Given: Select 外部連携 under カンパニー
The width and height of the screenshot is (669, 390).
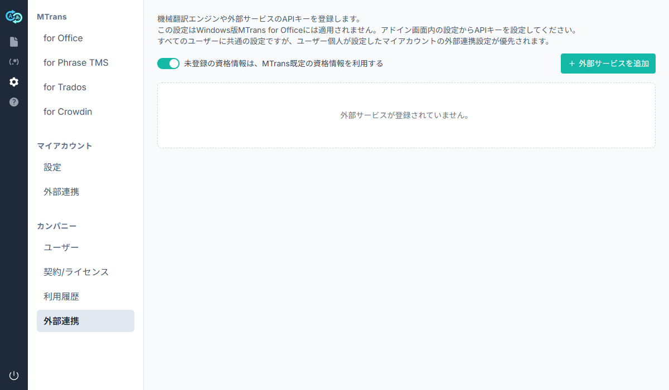Looking at the screenshot, I should coord(85,321).
